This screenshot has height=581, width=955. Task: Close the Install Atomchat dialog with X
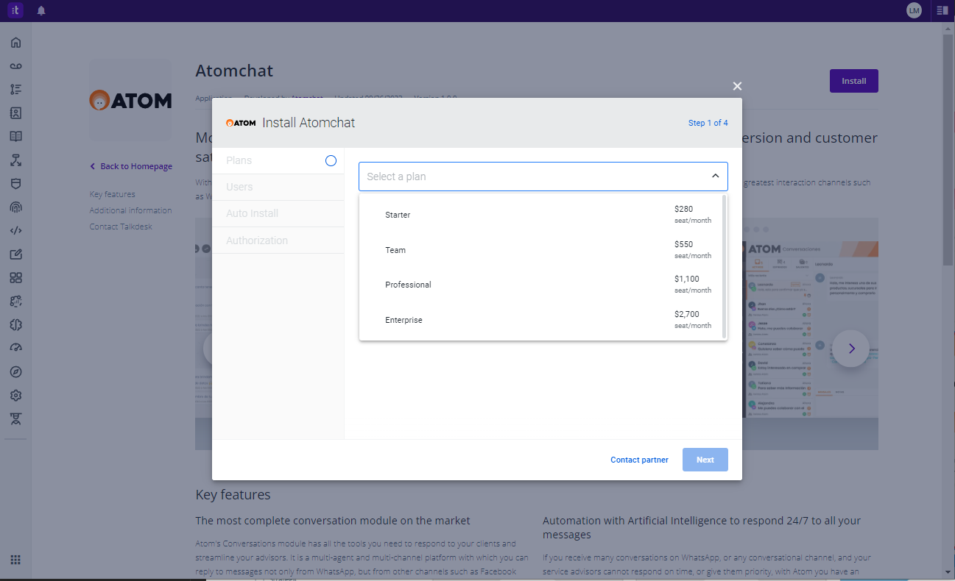(x=737, y=86)
